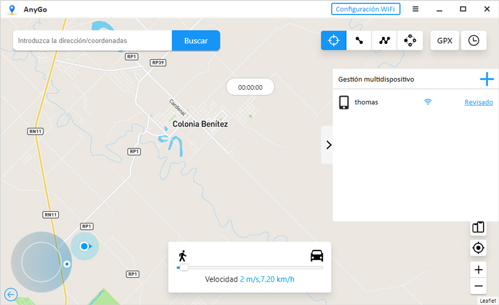Click the Configuración WiFi button
The image size is (499, 305).
(366, 9)
